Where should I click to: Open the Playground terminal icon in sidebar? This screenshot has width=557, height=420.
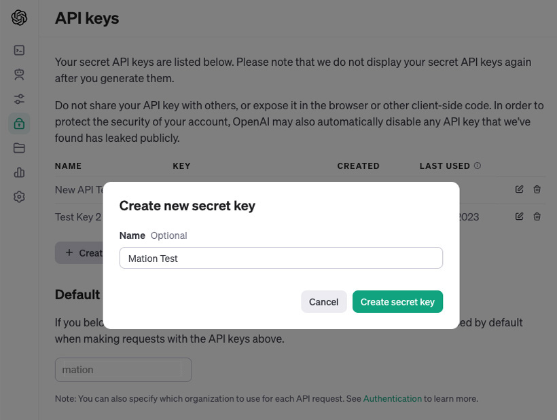[x=19, y=50]
